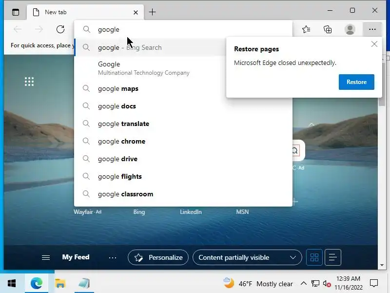Pick the google drive suggestion
390x293 pixels.
click(x=183, y=159)
